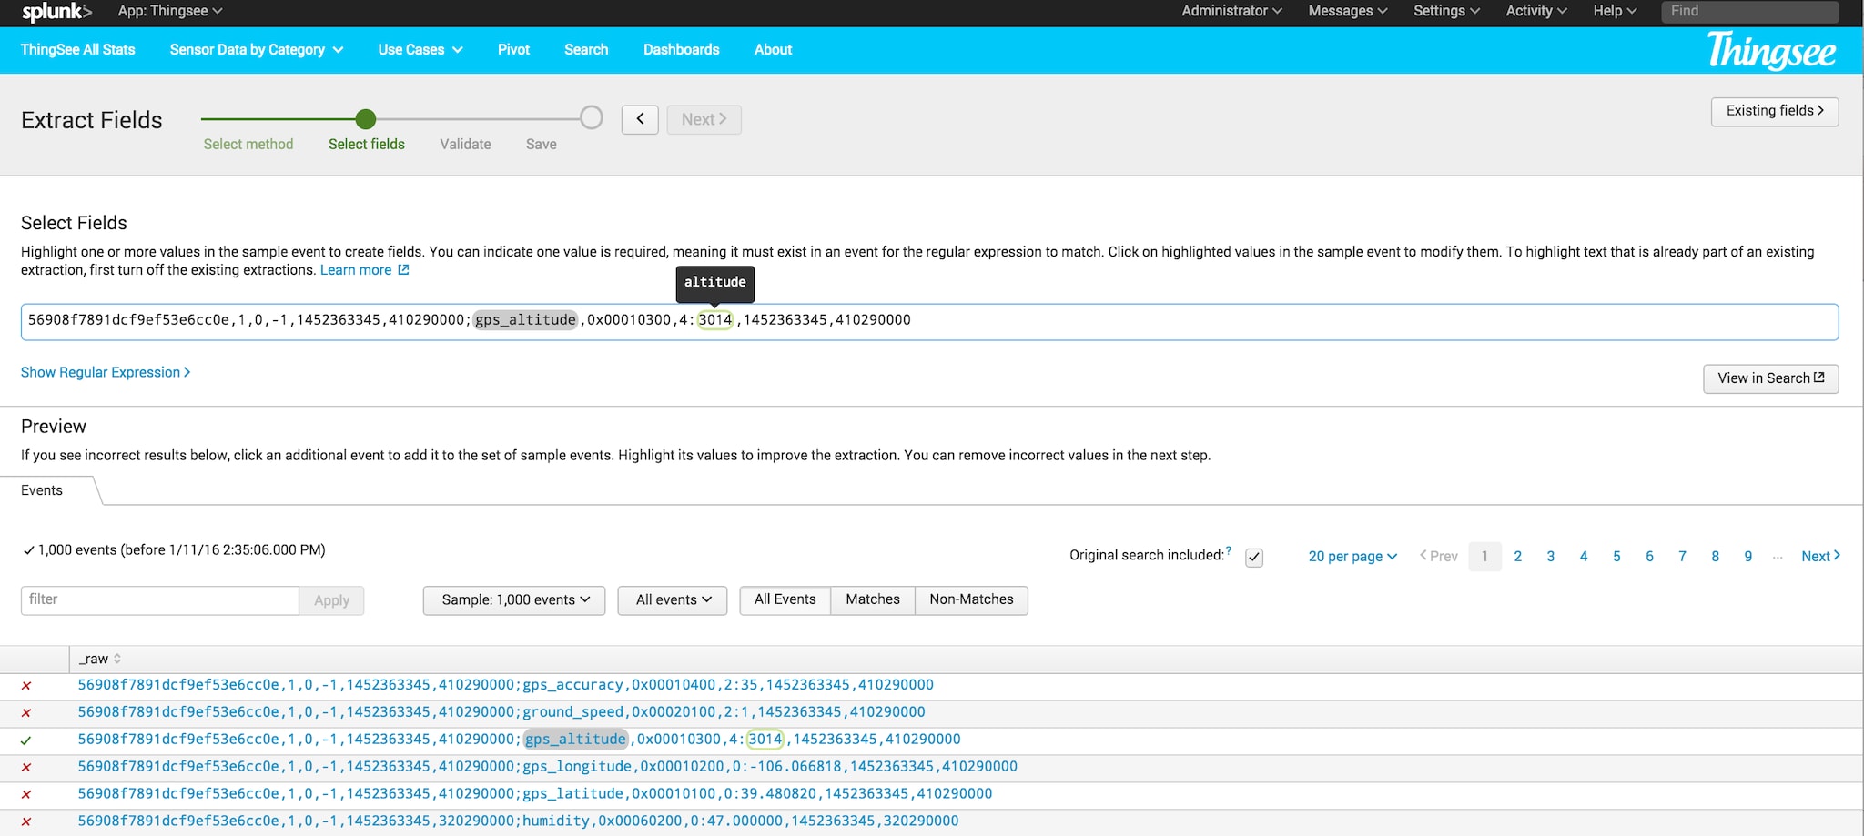The image size is (1864, 836).
Task: Open the All events dropdown
Action: (673, 600)
